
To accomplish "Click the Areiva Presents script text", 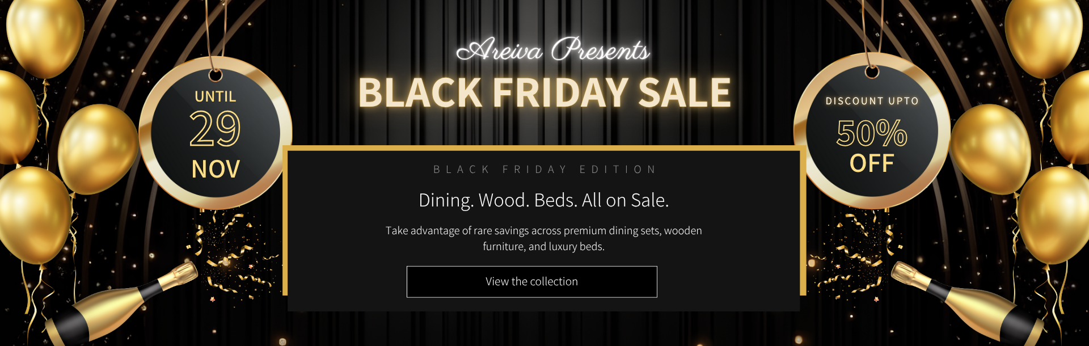I will pyautogui.click(x=553, y=50).
